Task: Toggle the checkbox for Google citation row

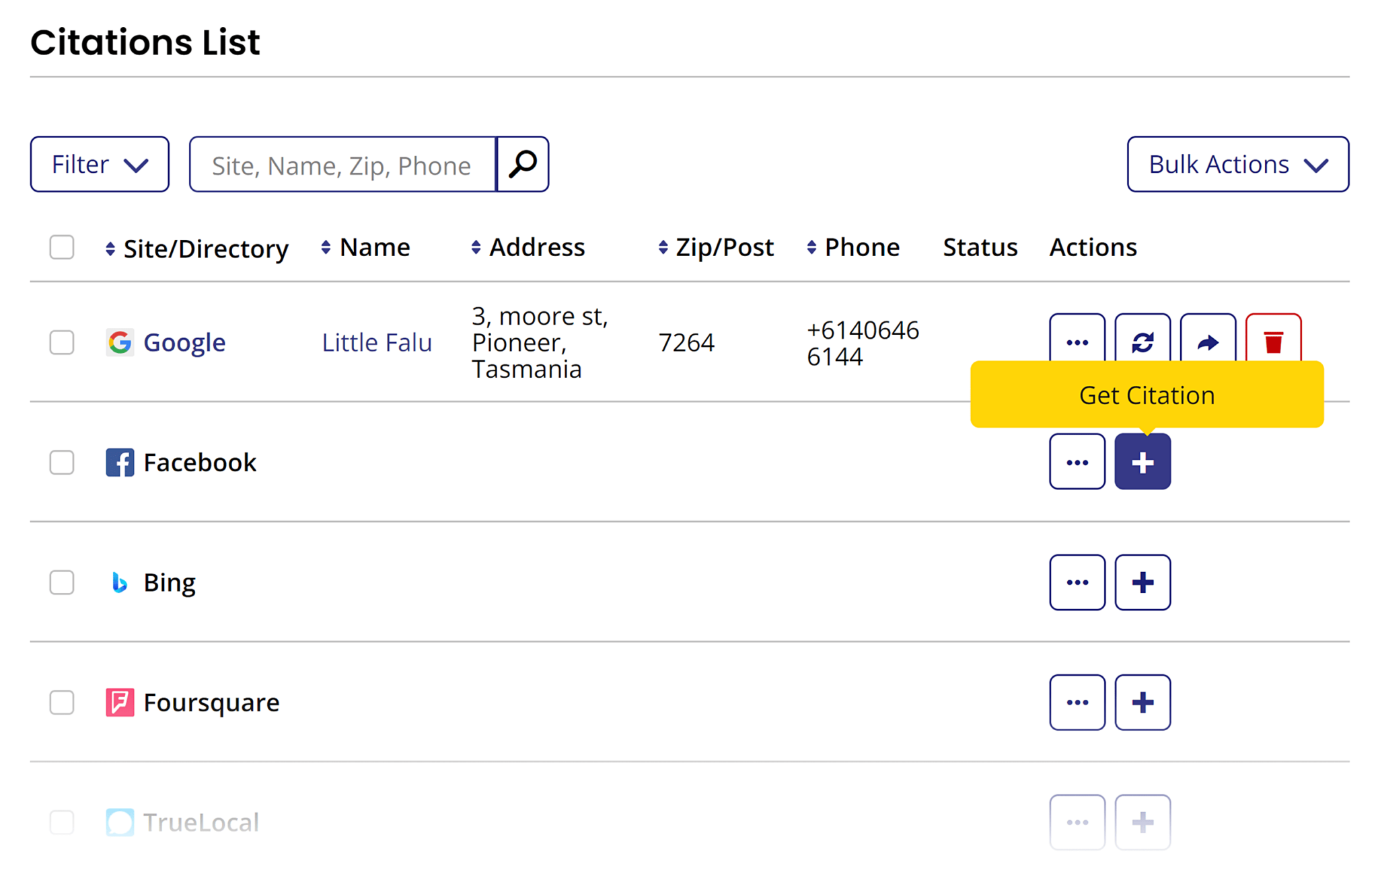Action: click(x=63, y=341)
